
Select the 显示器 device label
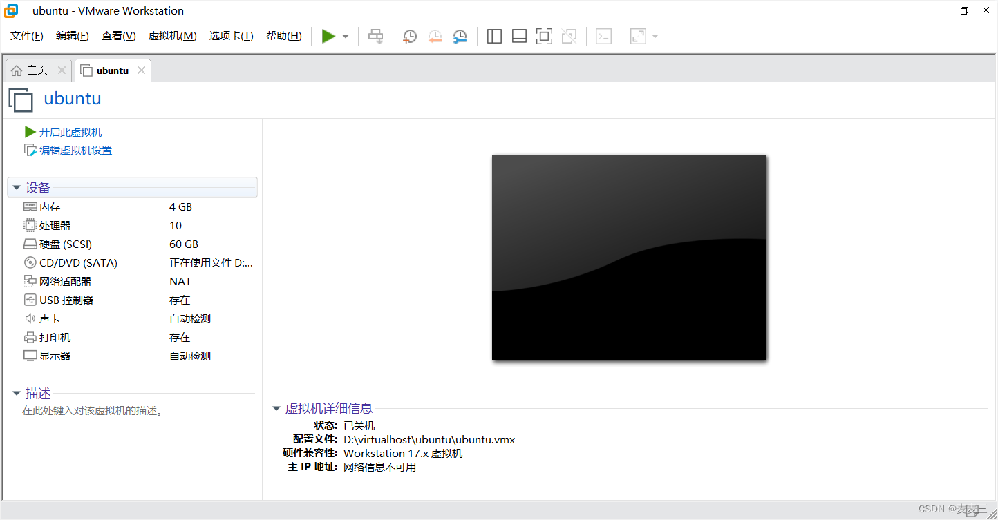click(55, 356)
